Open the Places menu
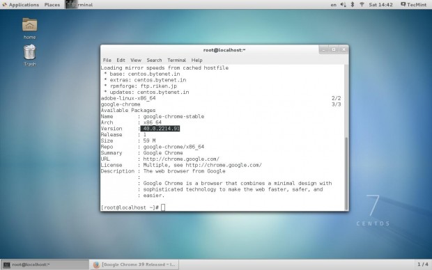The height and width of the screenshot is (270, 432). 52,5
